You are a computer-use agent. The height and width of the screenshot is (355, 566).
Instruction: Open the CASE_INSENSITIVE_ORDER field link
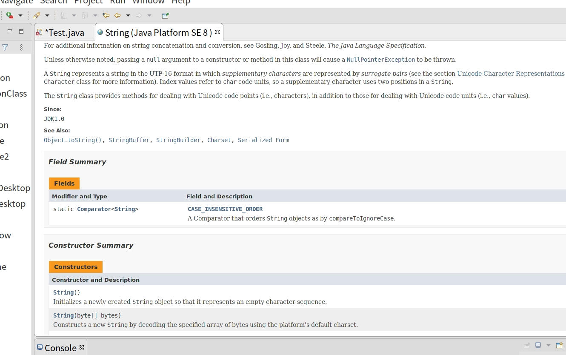click(x=225, y=209)
